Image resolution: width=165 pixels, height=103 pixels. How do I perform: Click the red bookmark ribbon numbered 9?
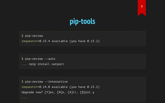[142, 8]
